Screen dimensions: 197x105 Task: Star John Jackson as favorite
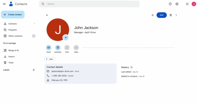click(x=152, y=15)
